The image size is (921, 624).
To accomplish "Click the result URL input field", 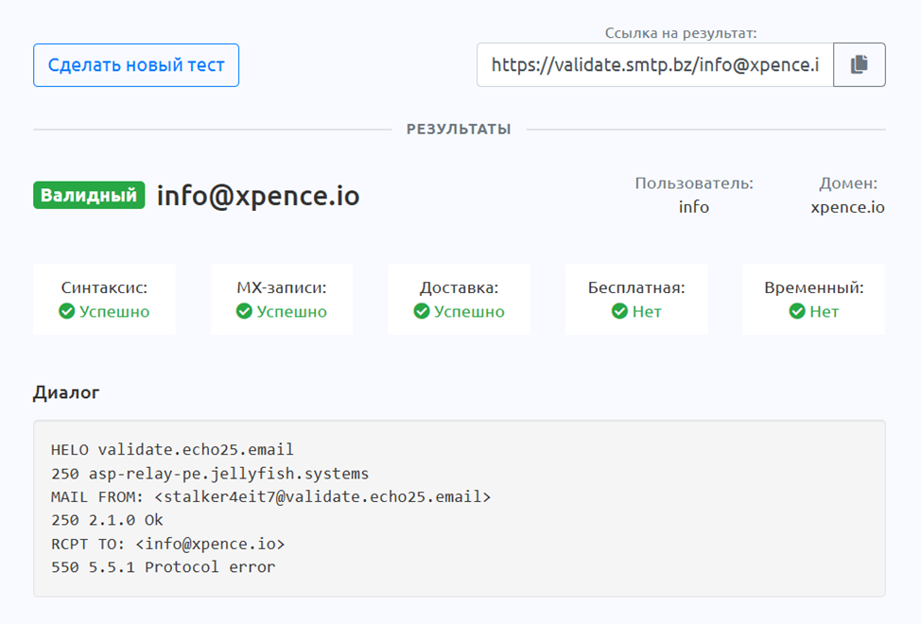I will pyautogui.click(x=654, y=65).
